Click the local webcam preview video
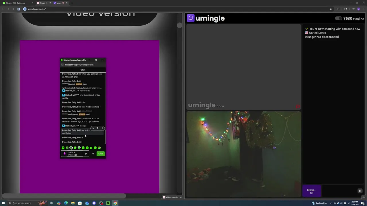Image resolution: width=367 pixels, height=206 pixels. pos(243,154)
